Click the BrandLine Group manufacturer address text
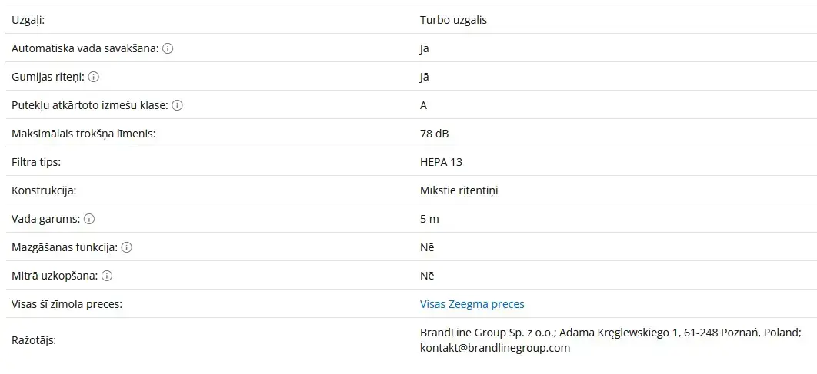The width and height of the screenshot is (817, 374). tap(610, 333)
